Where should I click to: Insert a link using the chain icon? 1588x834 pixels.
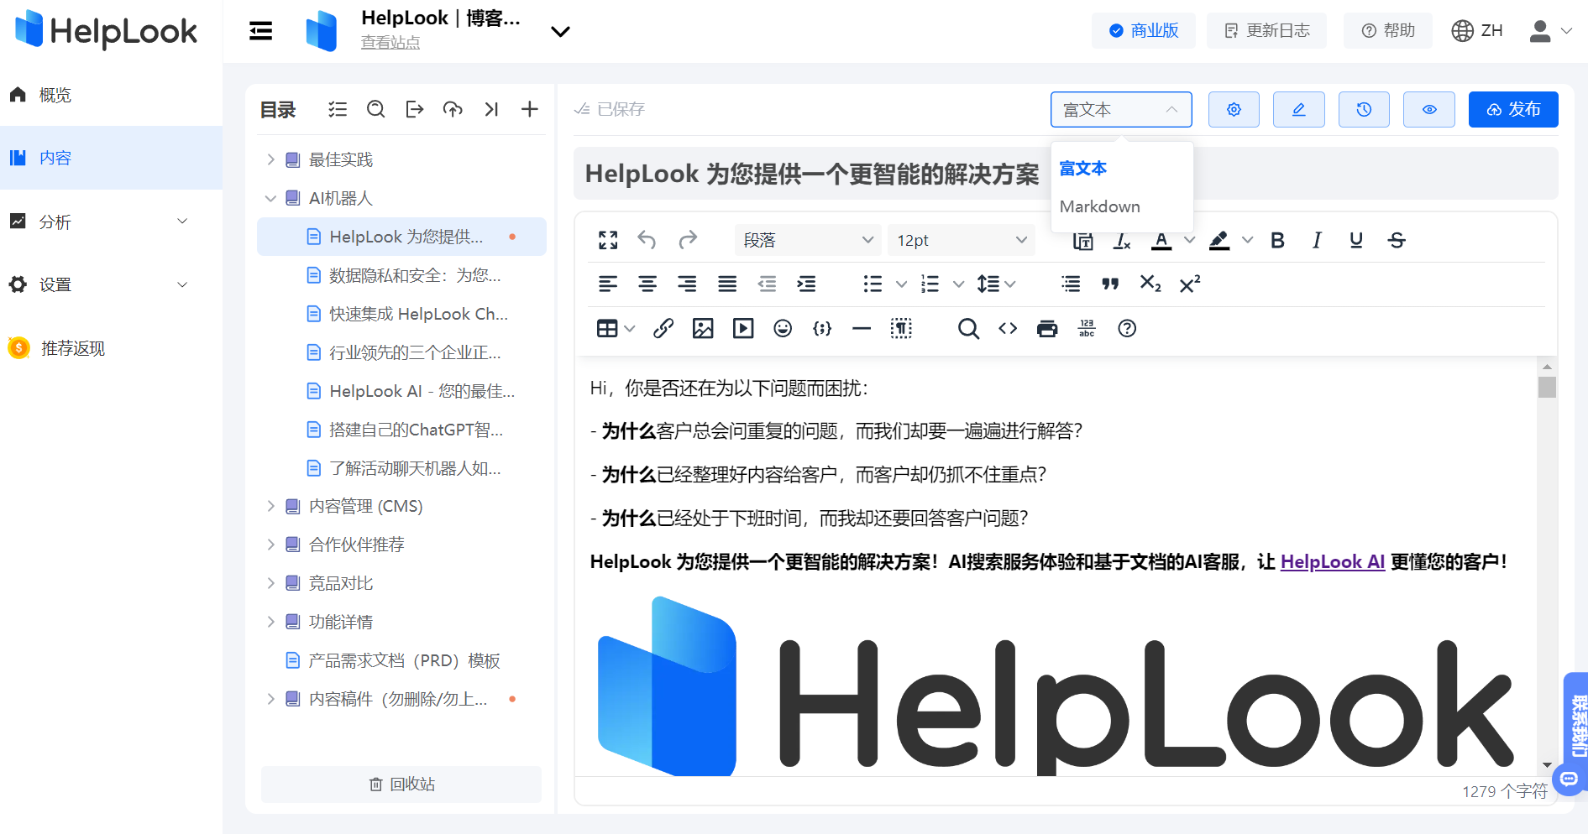[663, 328]
